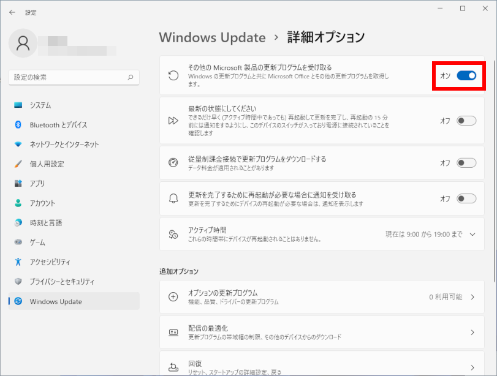Click the 設定の検索 search field
This screenshot has height=376, width=497.
click(67, 78)
